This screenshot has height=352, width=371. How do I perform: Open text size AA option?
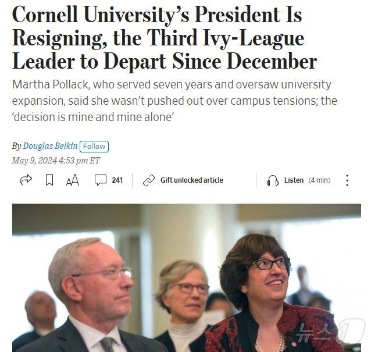click(72, 180)
